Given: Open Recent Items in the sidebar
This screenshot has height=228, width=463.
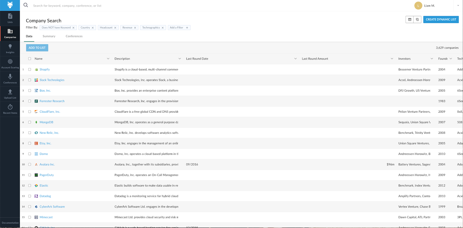Looking at the screenshot, I should click(x=10, y=109).
